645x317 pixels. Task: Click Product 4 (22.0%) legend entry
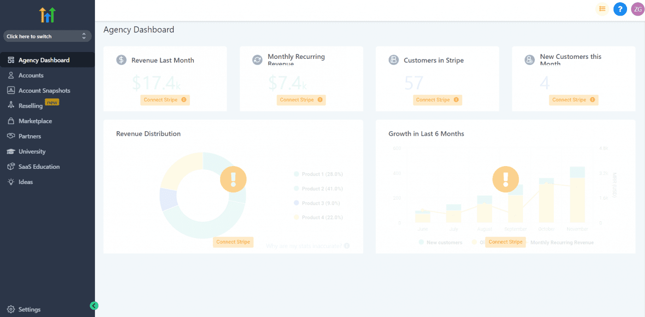pos(318,217)
